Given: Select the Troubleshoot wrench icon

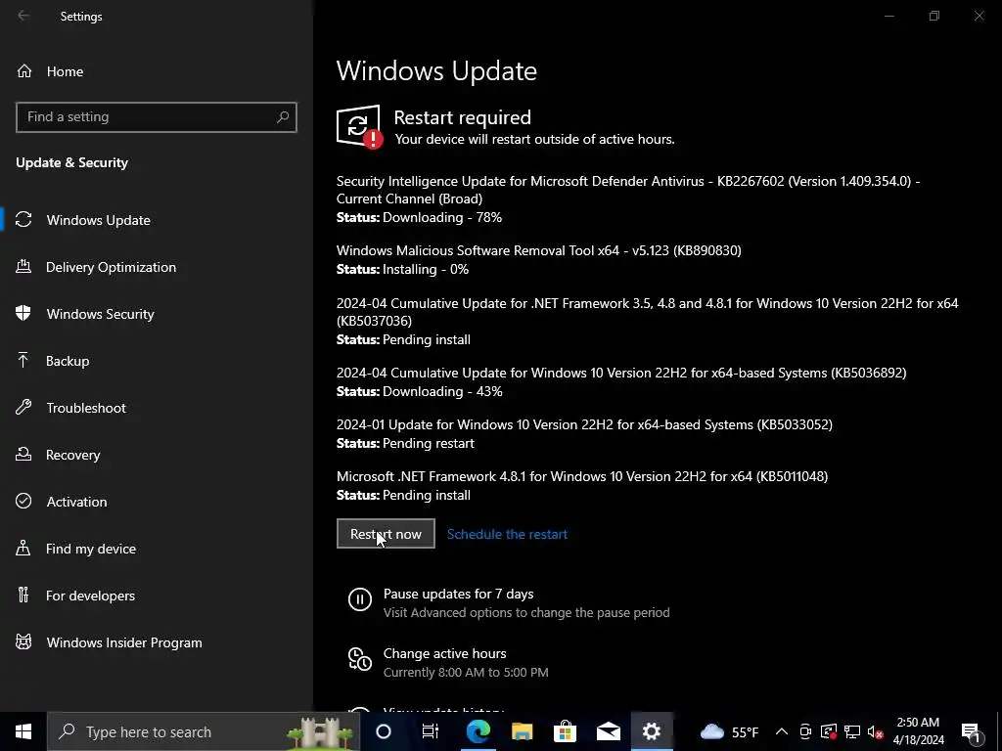Looking at the screenshot, I should (23, 408).
